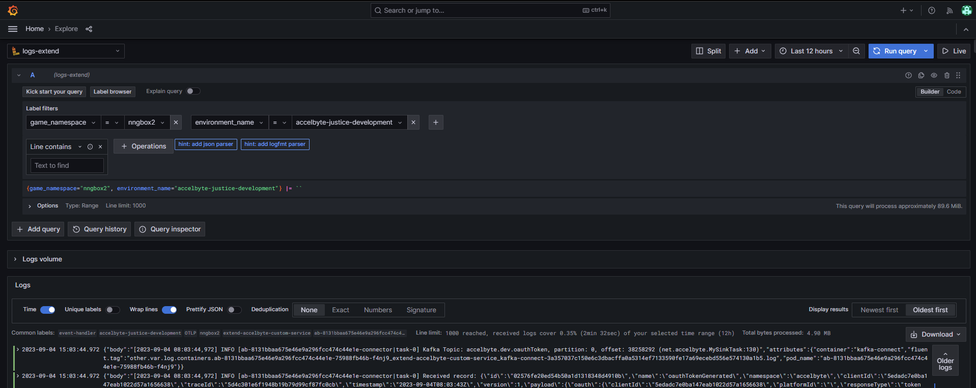Open the Download dropdown button

pos(935,334)
